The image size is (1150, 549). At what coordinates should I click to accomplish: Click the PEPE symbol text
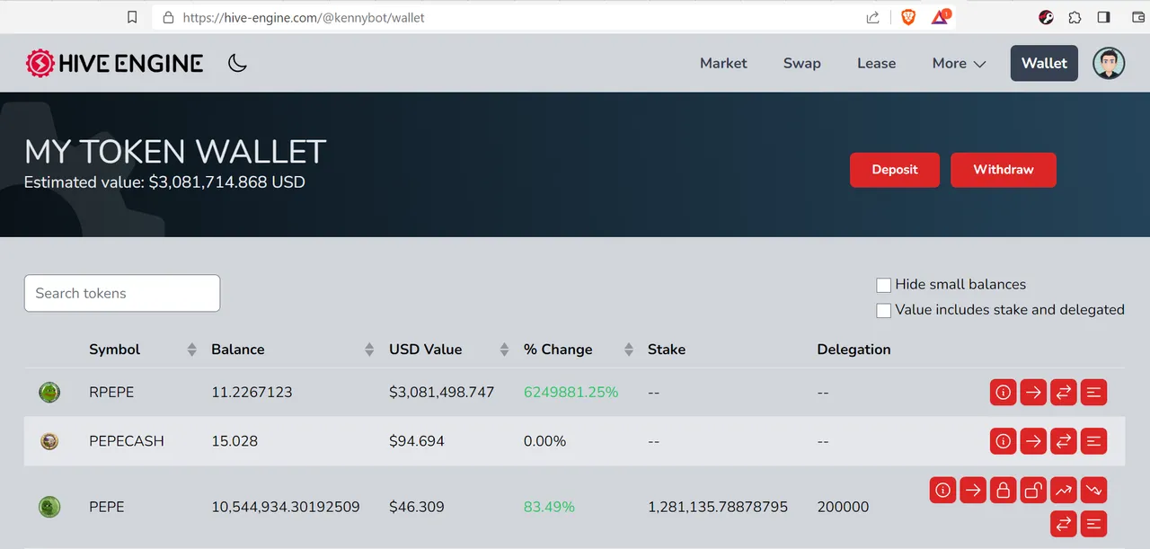point(107,507)
